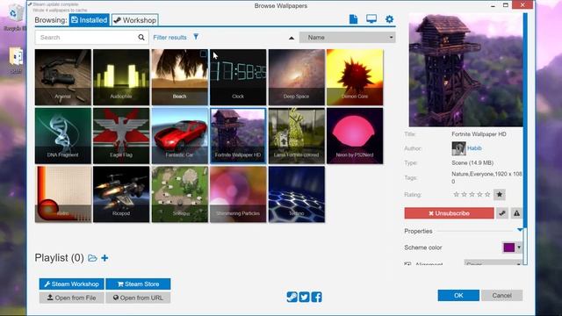Open author link Habib

474,148
